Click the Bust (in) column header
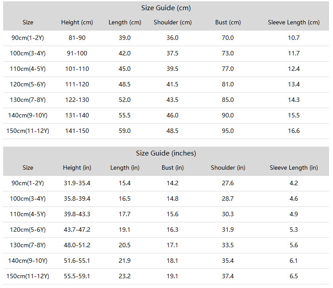The width and height of the screenshot is (333, 288). (x=172, y=167)
